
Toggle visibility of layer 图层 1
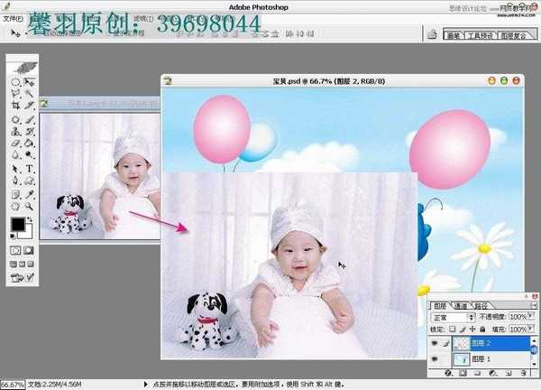tap(435, 360)
